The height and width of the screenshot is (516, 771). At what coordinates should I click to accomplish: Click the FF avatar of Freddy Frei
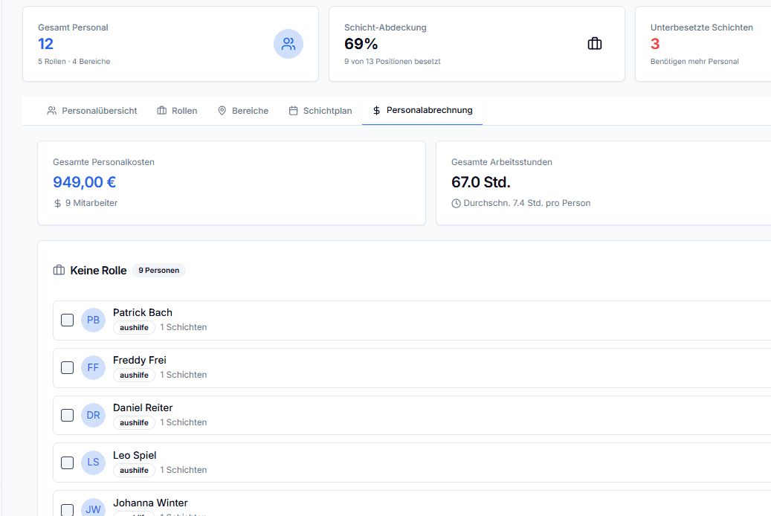tap(93, 367)
